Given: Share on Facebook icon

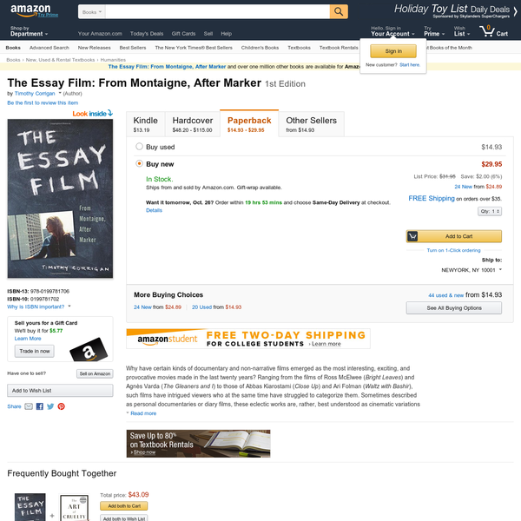Looking at the screenshot, I should click(40, 406).
